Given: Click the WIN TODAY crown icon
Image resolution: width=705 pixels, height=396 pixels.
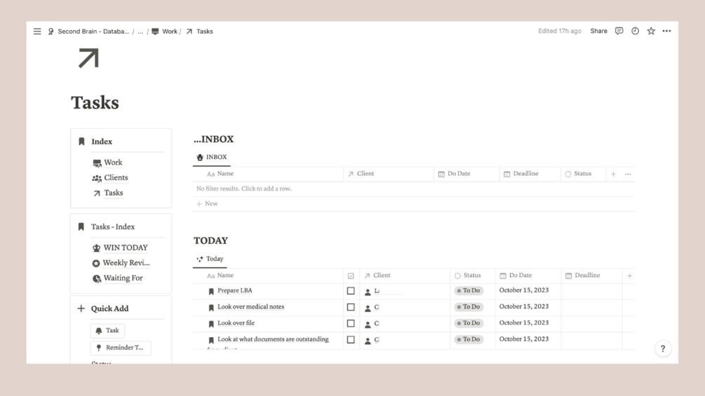Looking at the screenshot, I should point(96,248).
